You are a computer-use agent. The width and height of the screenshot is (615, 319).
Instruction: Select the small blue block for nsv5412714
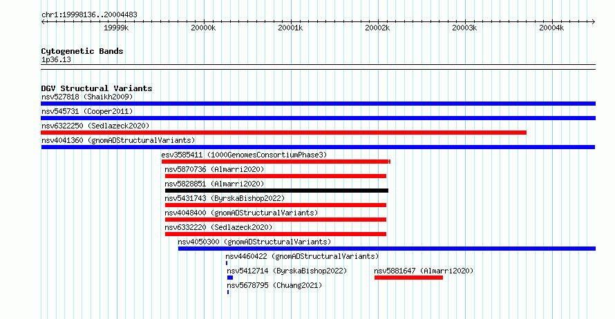(x=230, y=278)
